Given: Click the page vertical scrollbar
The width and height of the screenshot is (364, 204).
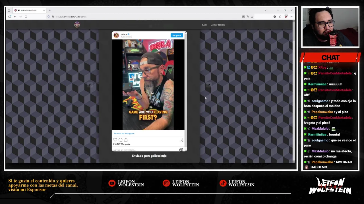Looking at the screenshot, I should tap(294, 91).
